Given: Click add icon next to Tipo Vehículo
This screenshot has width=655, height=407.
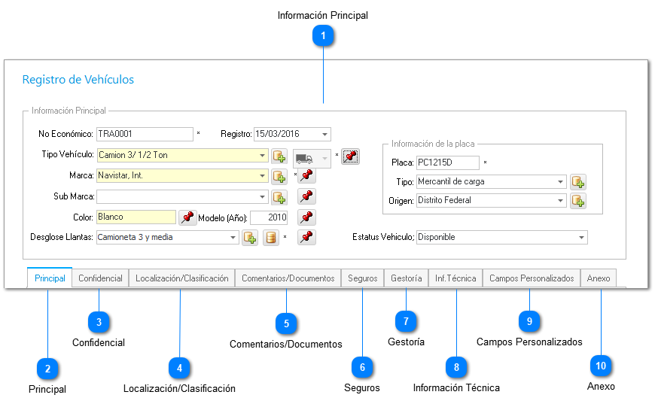Looking at the screenshot, I should (x=279, y=156).
